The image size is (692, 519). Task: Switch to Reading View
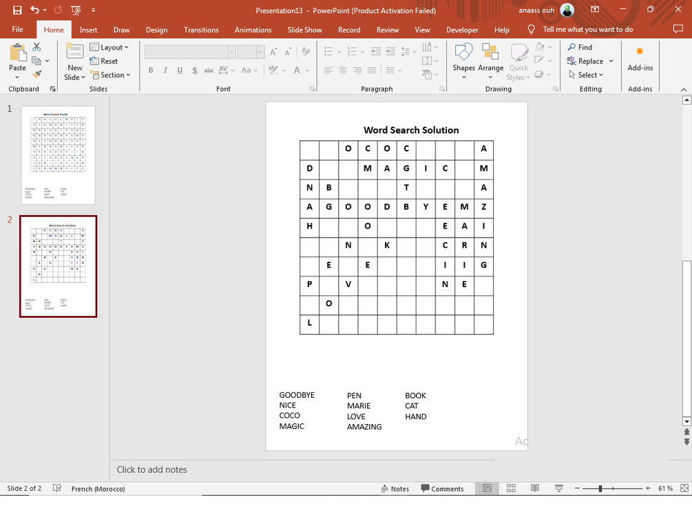click(x=535, y=488)
